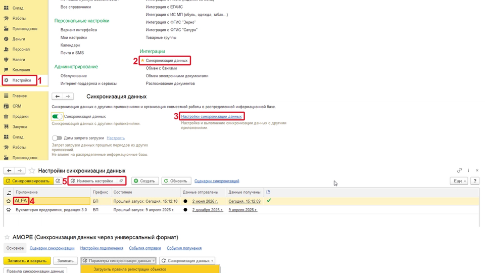
Task: Go forward in the Синхронизация данных form
Action: point(68,97)
